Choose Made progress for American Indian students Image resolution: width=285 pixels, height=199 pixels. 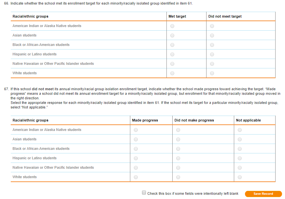coord(136,130)
